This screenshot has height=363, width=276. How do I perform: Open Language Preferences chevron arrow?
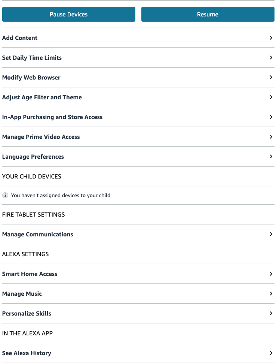click(271, 156)
